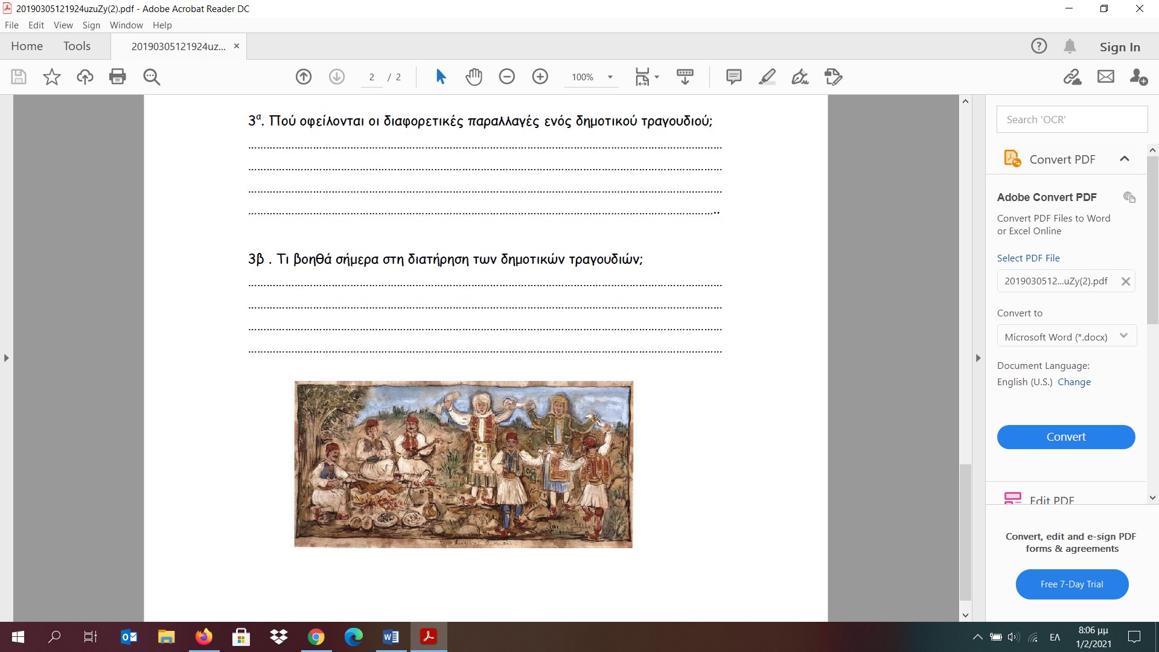Choose the Selection arrow tool

tap(441, 77)
